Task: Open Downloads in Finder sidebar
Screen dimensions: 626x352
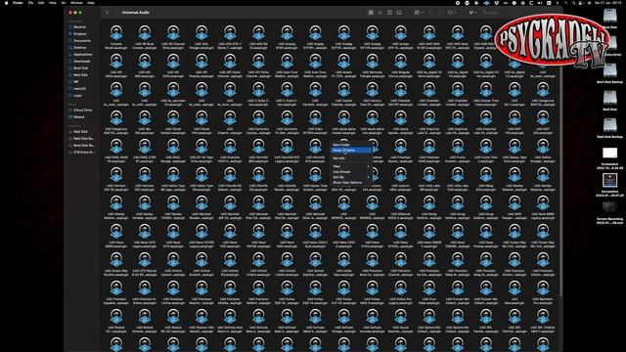Action: tap(81, 61)
